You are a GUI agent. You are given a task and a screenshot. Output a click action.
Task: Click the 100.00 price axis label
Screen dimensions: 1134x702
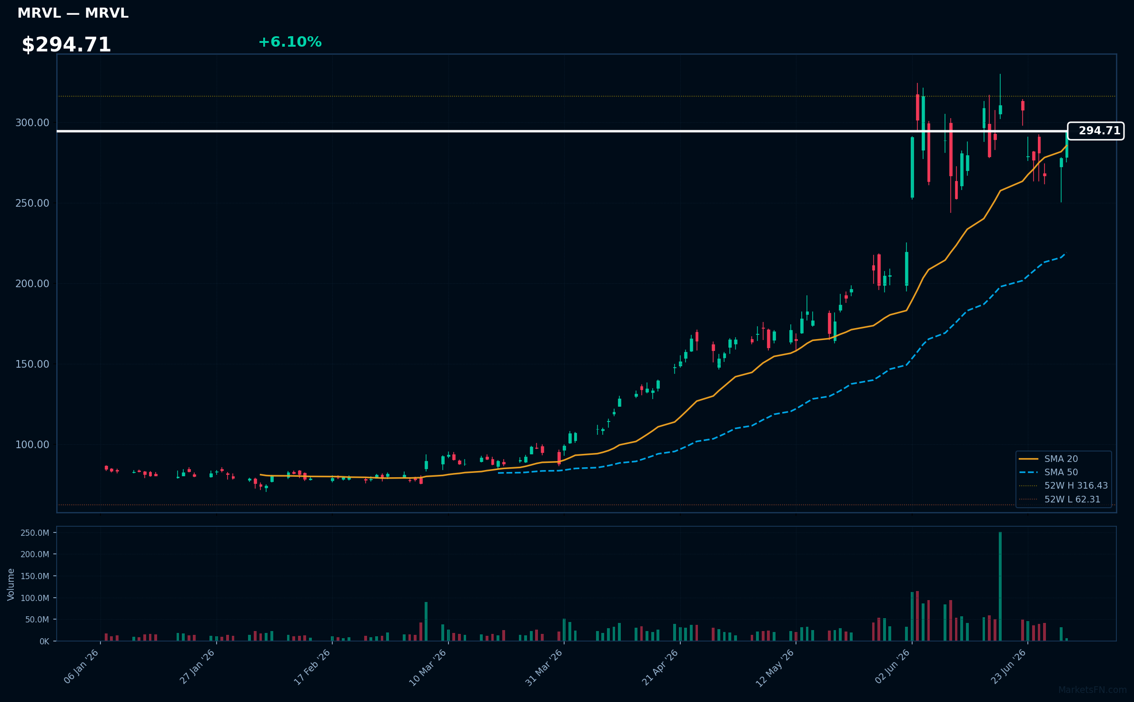click(32, 445)
